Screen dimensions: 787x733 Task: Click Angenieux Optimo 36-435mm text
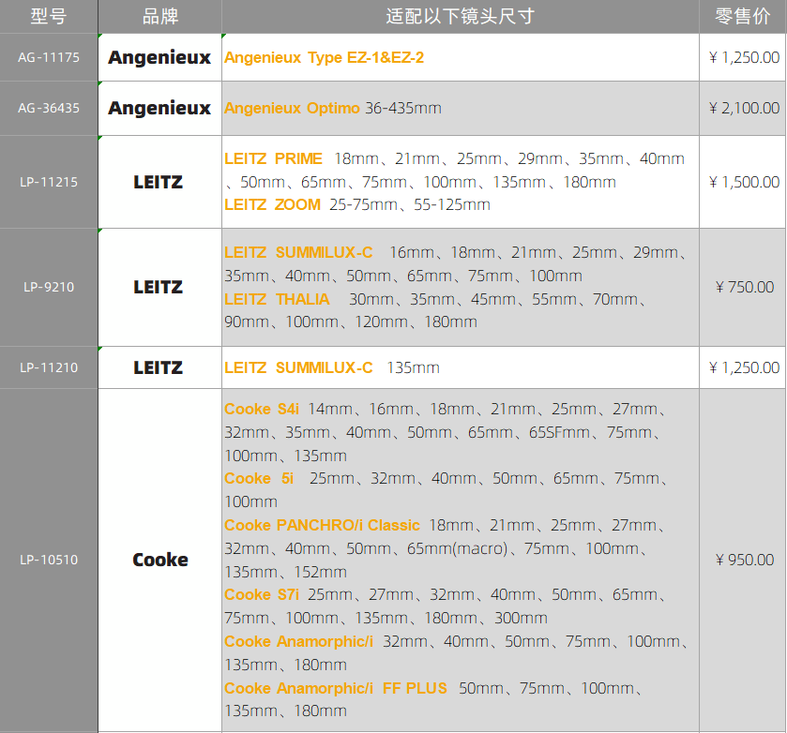(333, 108)
